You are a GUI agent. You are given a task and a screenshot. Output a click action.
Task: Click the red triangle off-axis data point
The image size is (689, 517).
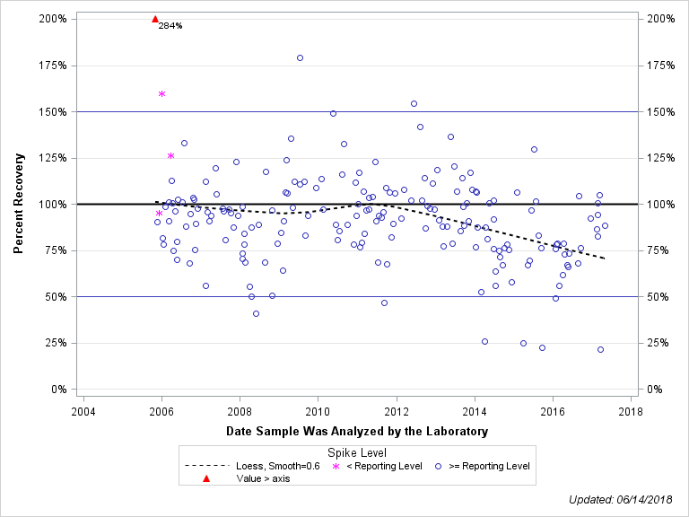pyautogui.click(x=155, y=19)
